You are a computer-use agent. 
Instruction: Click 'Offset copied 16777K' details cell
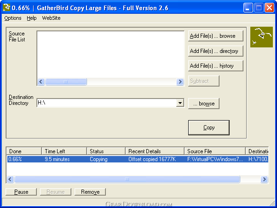pyautogui.click(x=152, y=159)
